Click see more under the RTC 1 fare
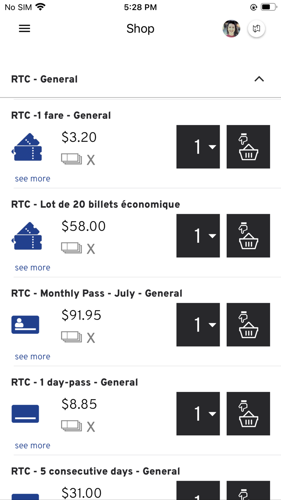The width and height of the screenshot is (281, 500). coord(32,178)
